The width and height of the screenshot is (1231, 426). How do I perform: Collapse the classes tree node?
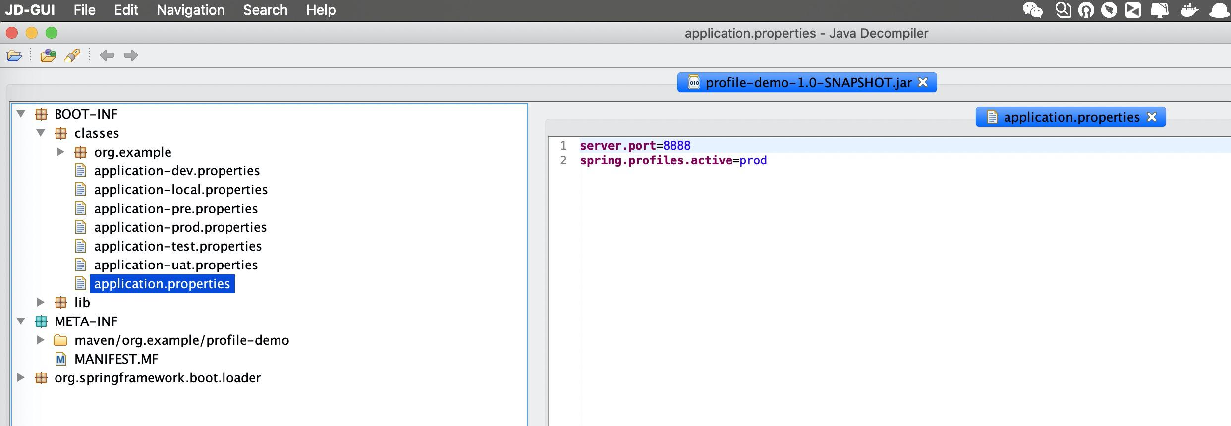point(41,133)
